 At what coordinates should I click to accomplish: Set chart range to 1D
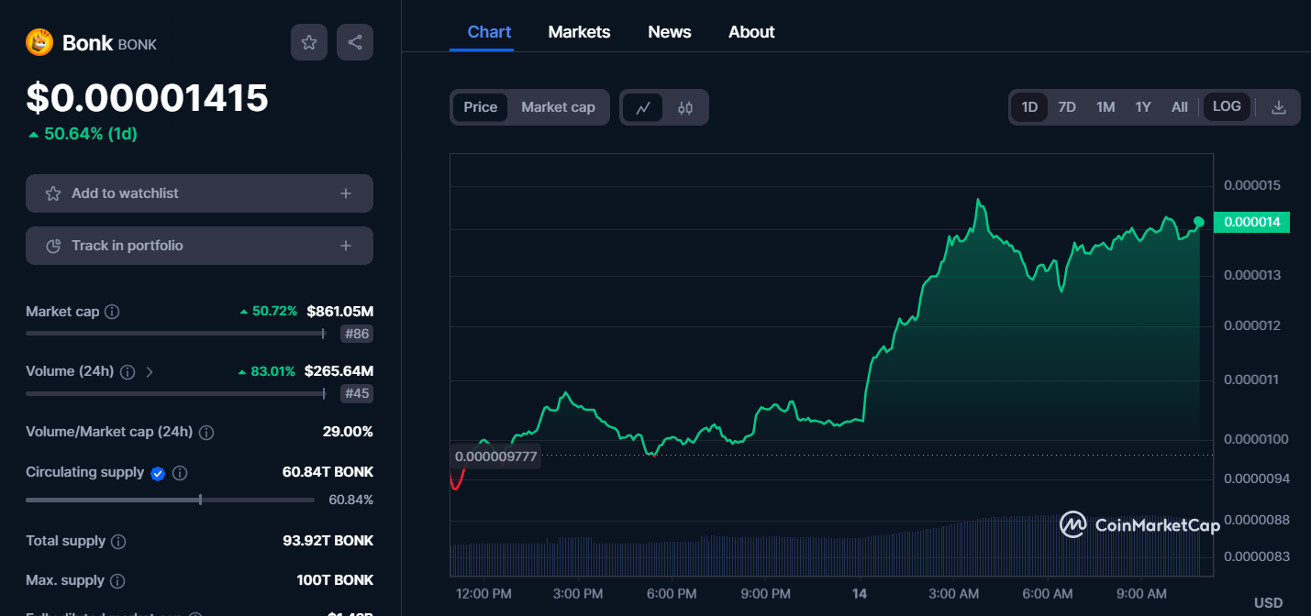click(x=1029, y=107)
